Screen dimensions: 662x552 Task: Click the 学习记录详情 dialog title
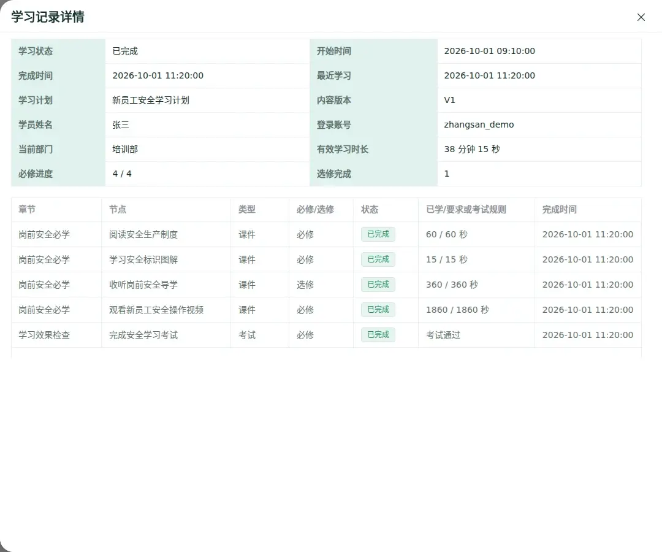click(x=48, y=17)
